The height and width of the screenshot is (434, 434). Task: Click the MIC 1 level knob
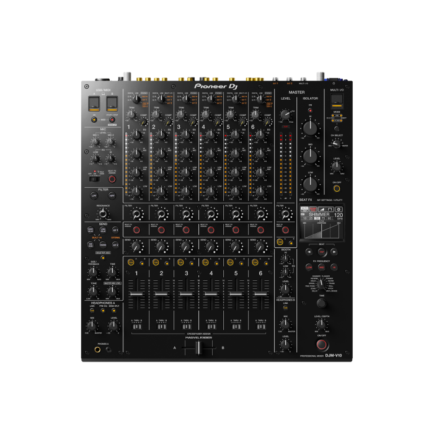click(95, 142)
